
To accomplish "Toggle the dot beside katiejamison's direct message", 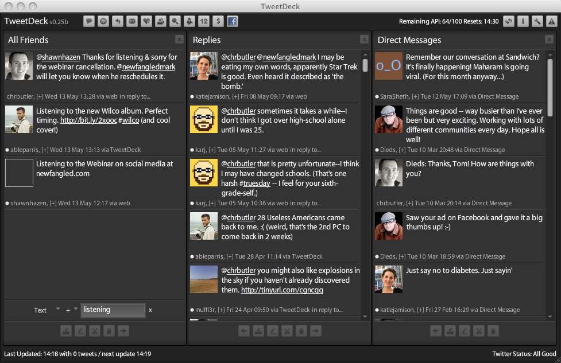I will pyautogui.click(x=377, y=310).
